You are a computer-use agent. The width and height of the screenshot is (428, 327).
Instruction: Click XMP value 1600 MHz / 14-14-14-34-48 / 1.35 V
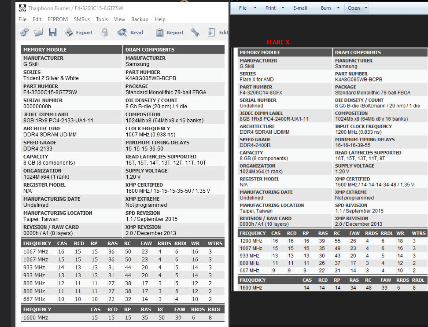coord(374,185)
